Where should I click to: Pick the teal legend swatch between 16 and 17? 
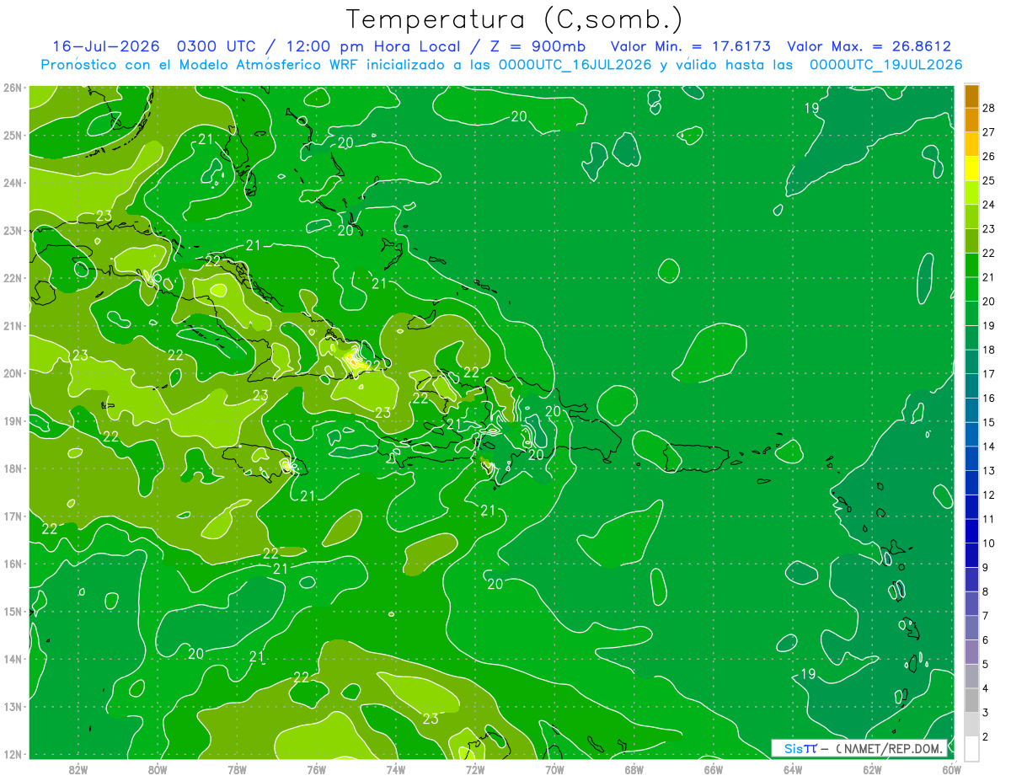[x=972, y=387]
